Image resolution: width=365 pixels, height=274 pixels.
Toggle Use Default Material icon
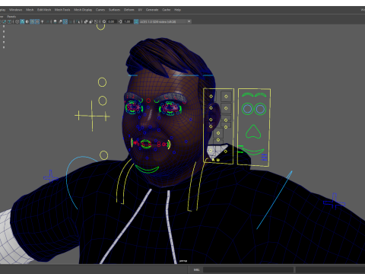point(27,21)
